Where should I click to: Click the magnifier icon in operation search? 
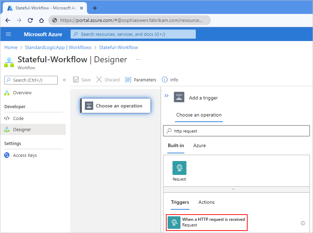click(169, 131)
